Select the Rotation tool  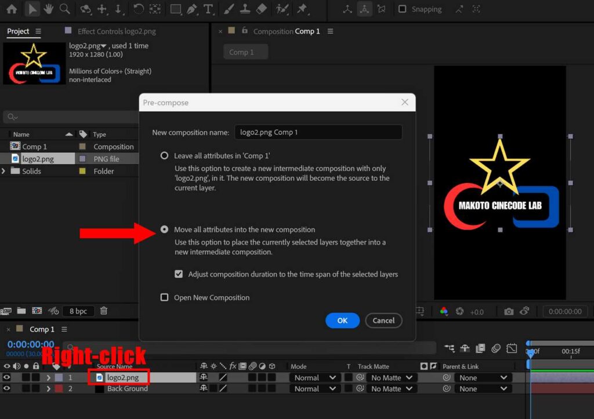(x=139, y=9)
